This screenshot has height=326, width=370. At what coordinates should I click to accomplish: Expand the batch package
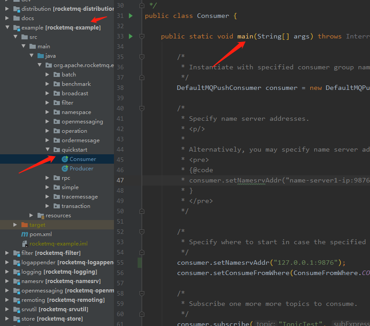[x=47, y=75]
